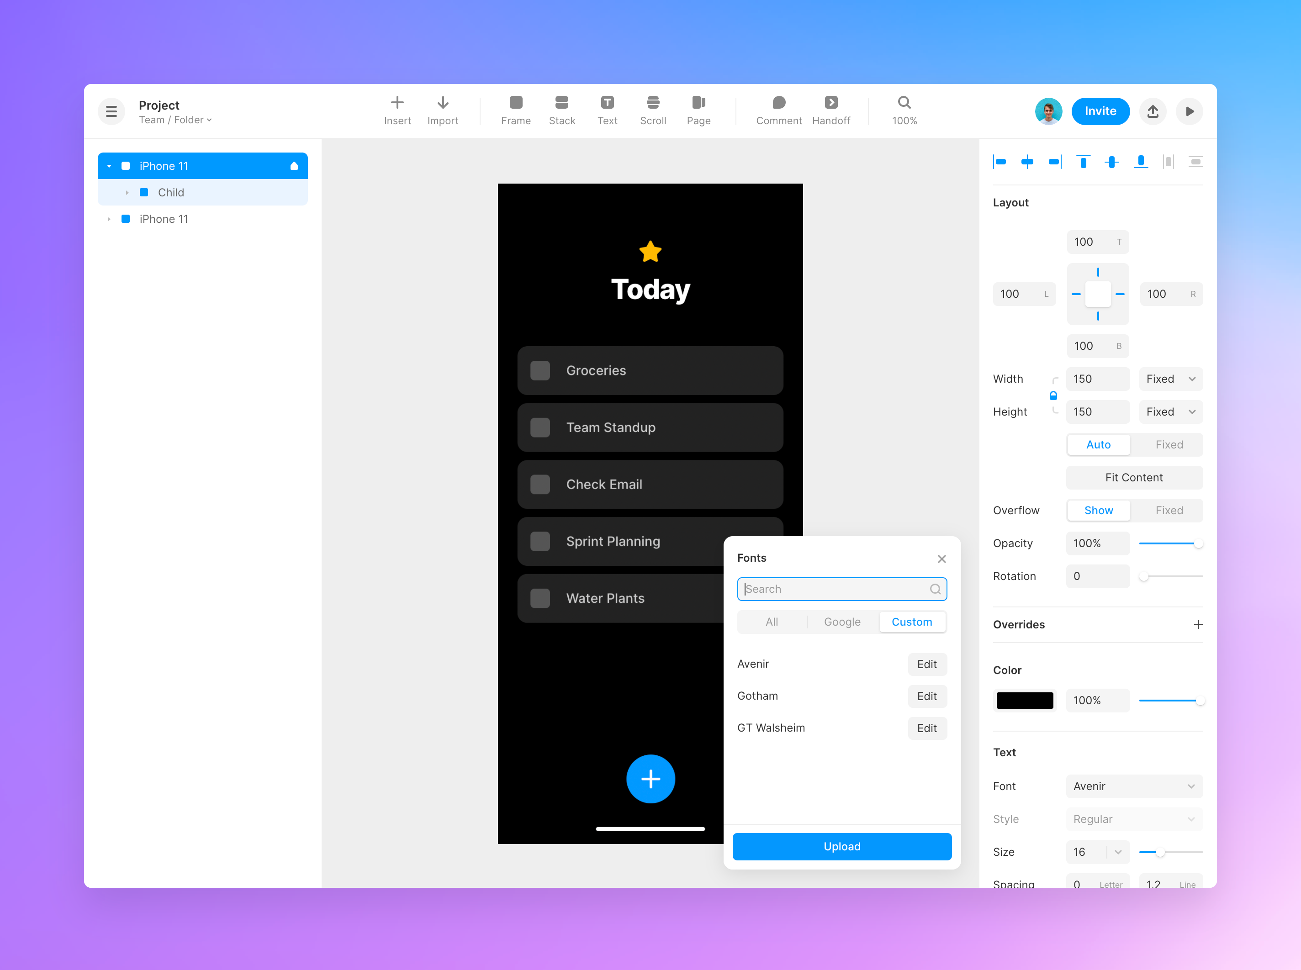1301x970 pixels.
Task: Check the Groceries checkbox
Action: (540, 370)
